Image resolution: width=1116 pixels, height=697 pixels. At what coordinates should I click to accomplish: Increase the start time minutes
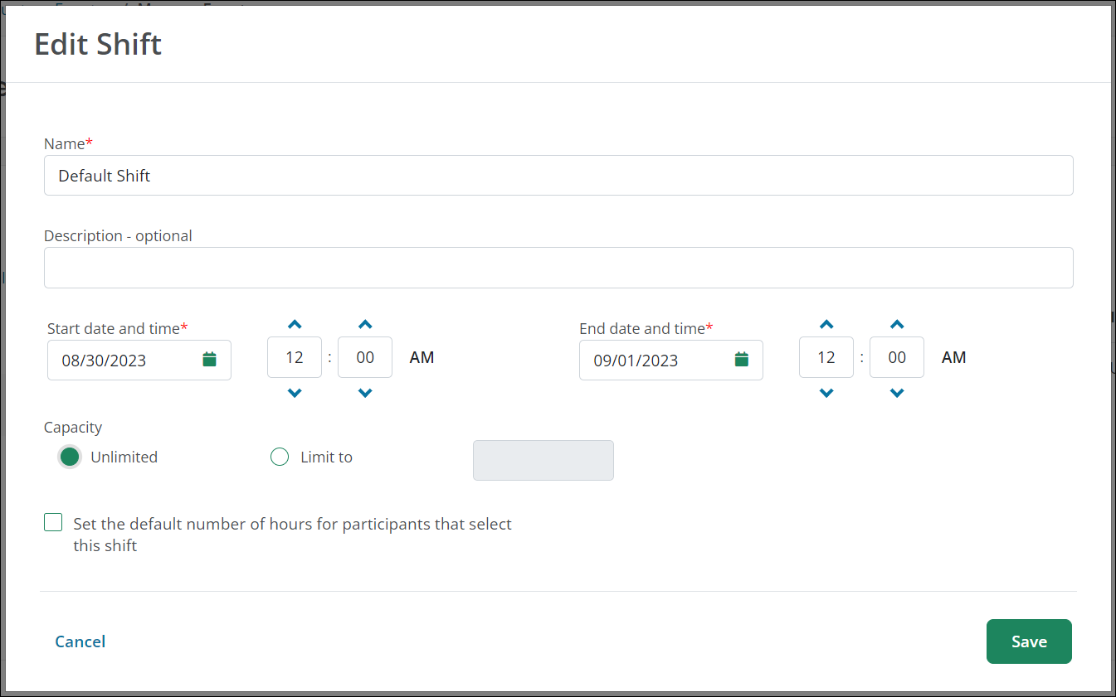click(x=365, y=324)
